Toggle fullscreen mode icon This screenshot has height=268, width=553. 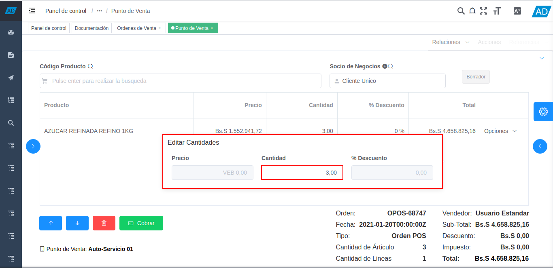coord(483,11)
